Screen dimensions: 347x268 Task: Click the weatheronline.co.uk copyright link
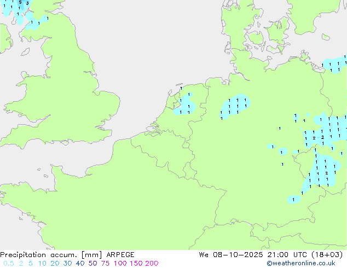point(301,263)
